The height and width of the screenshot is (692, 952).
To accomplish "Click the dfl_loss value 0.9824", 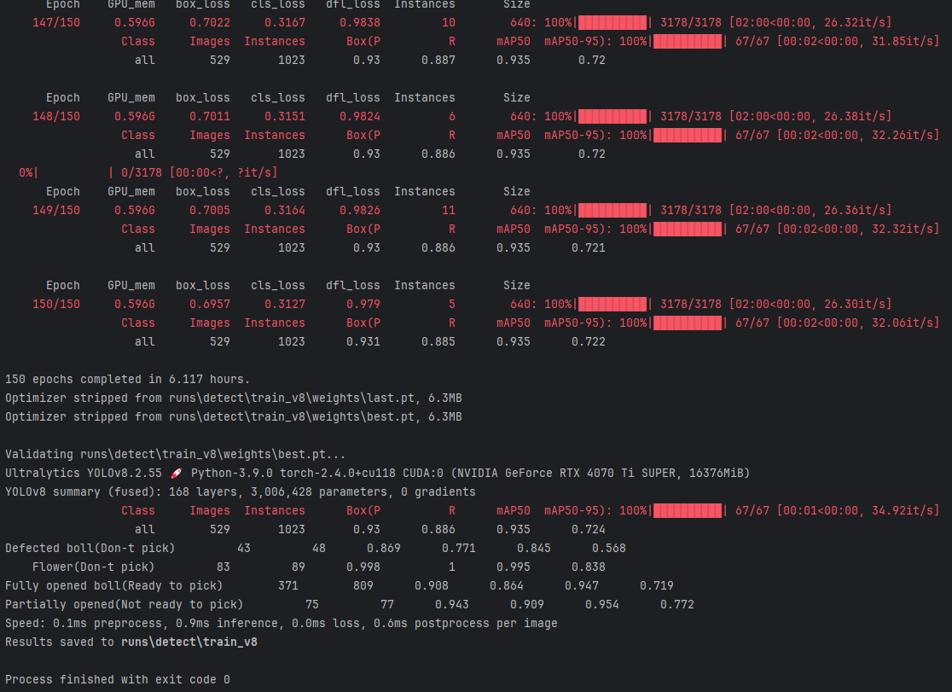I will 360,117.
